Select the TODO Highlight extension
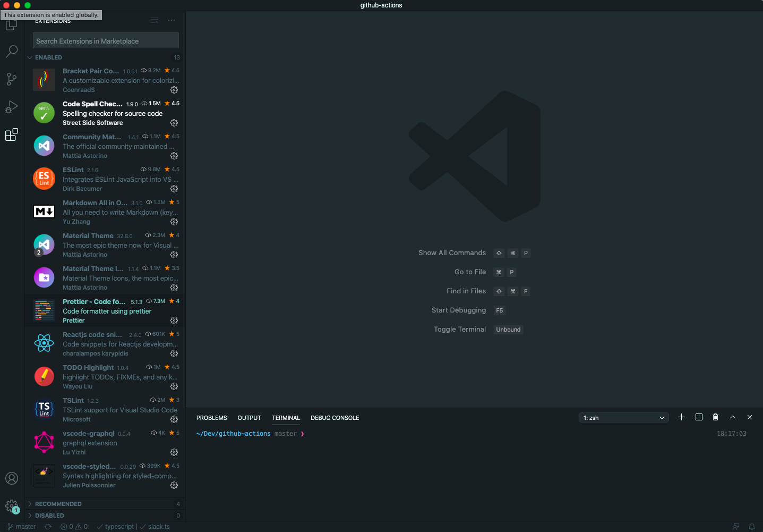Screen dimensions: 763x532 click(105, 376)
